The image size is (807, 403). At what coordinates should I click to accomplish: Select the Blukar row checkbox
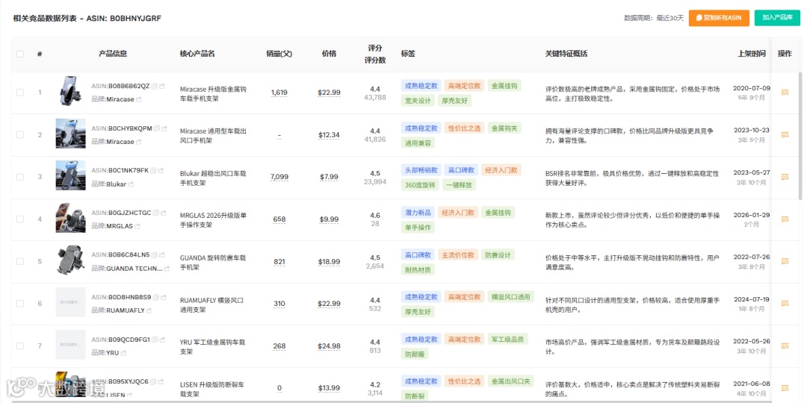tap(20, 177)
